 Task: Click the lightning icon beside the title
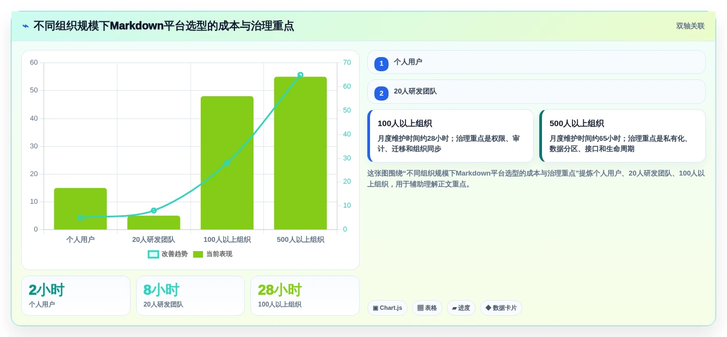click(x=26, y=26)
